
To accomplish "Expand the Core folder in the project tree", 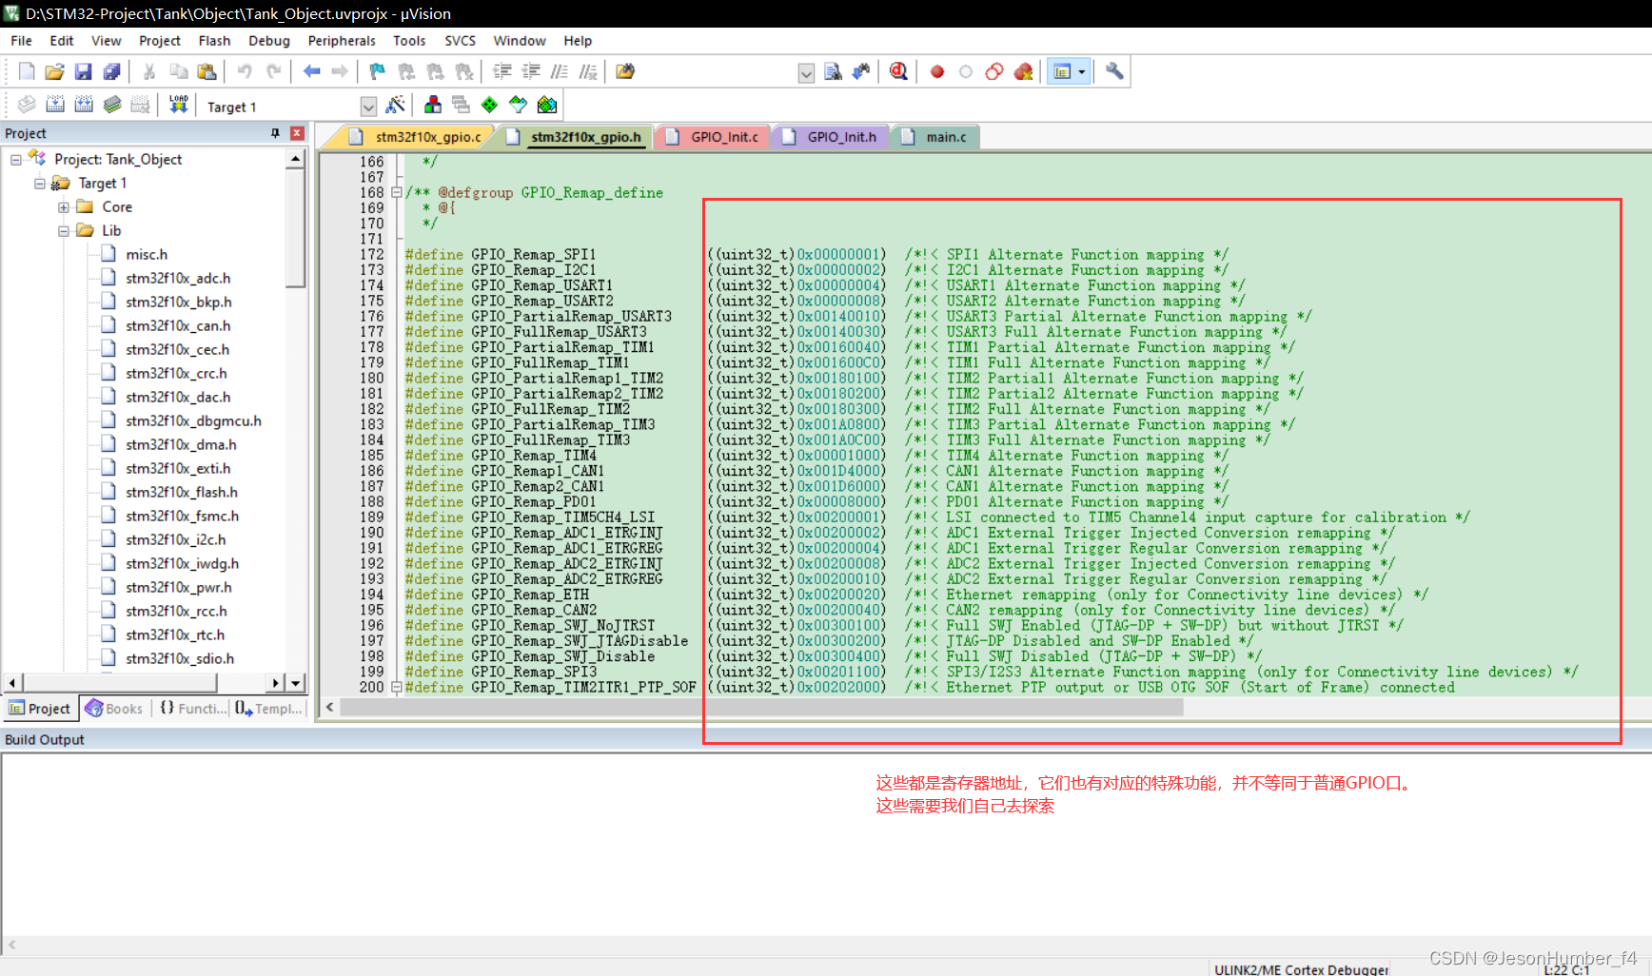I will tap(63, 206).
